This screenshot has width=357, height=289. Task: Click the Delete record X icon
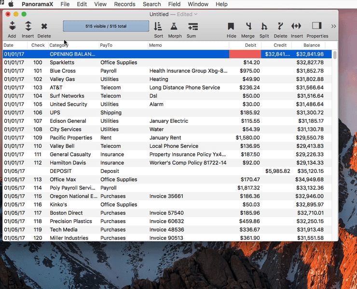(x=44, y=26)
